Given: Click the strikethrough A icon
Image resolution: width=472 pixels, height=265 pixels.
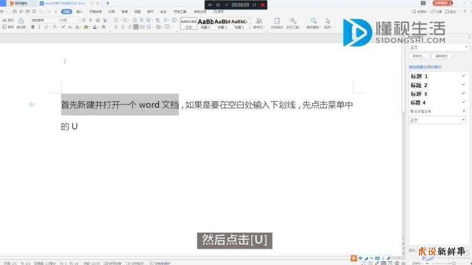Looking at the screenshot, I should (x=55, y=27).
